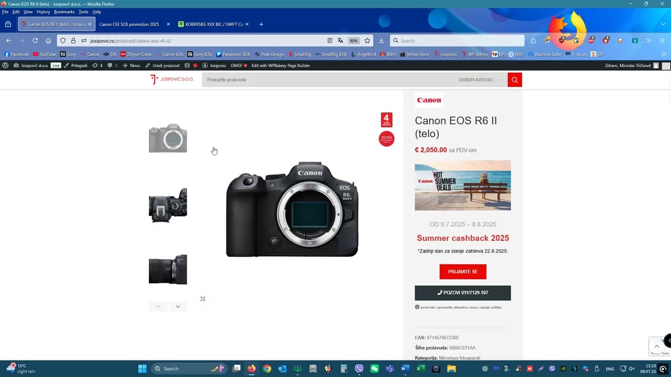Click the Canon brand logo
Screen dimensions: 671x377
pyautogui.click(x=429, y=100)
